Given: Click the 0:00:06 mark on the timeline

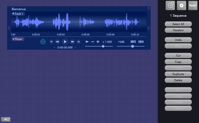Looking at the screenshot, I should (86, 34).
